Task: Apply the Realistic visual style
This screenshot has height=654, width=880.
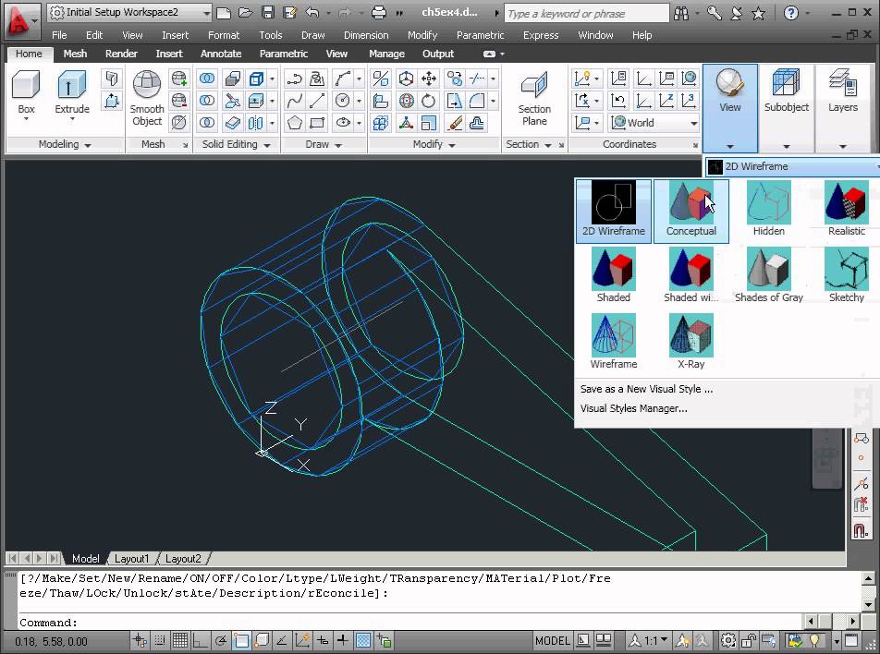Action: (846, 210)
